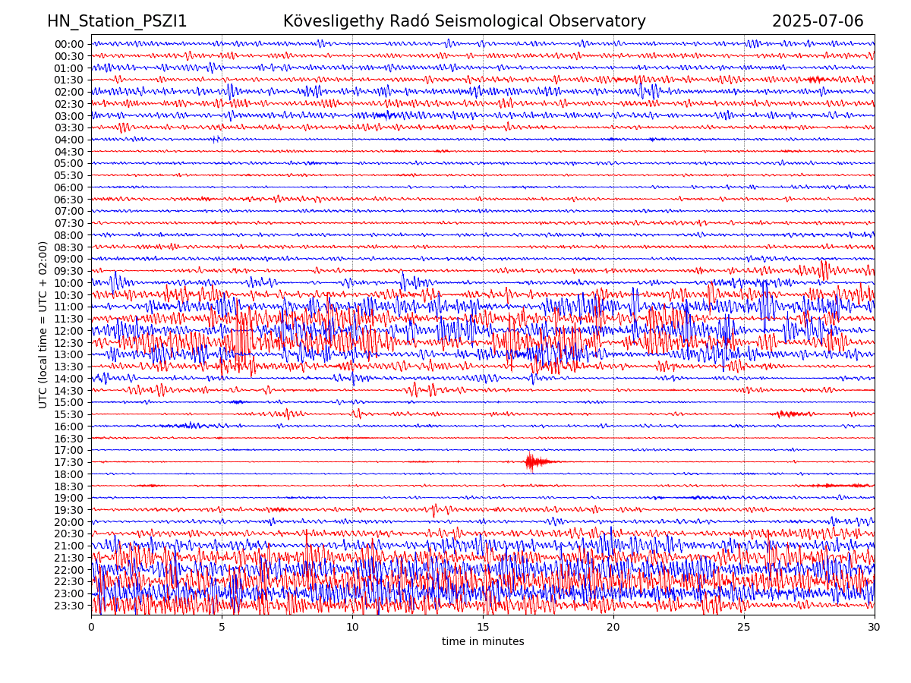Click the 17:30 row time label
The width and height of the screenshot is (911, 683).
click(x=69, y=462)
